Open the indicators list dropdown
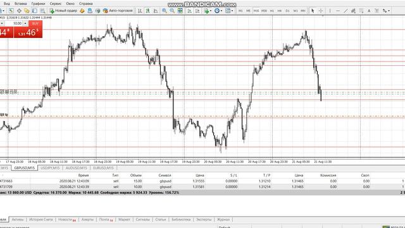 [208, 11]
